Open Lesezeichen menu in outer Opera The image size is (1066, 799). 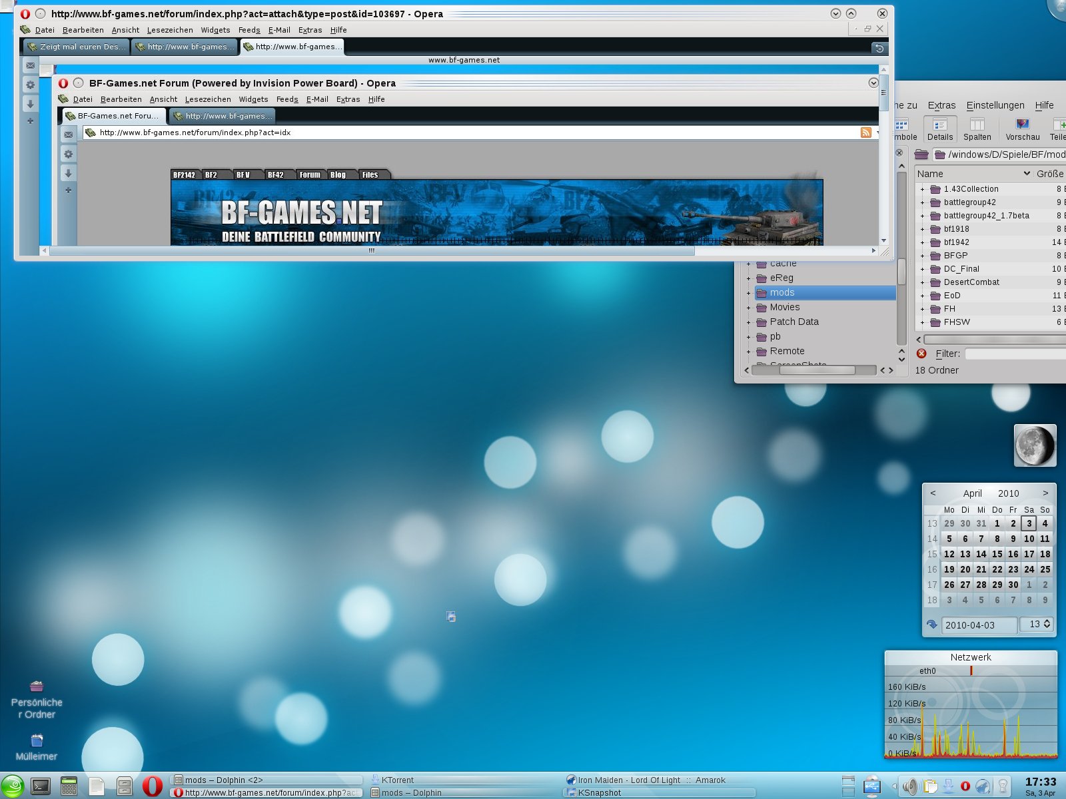point(170,30)
